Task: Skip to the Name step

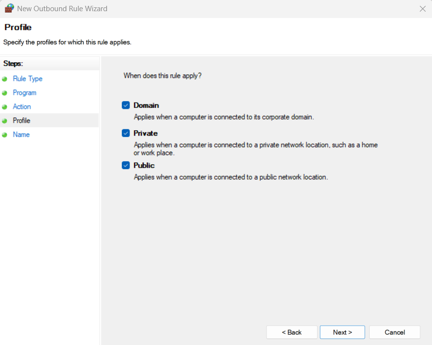Action: pos(21,135)
